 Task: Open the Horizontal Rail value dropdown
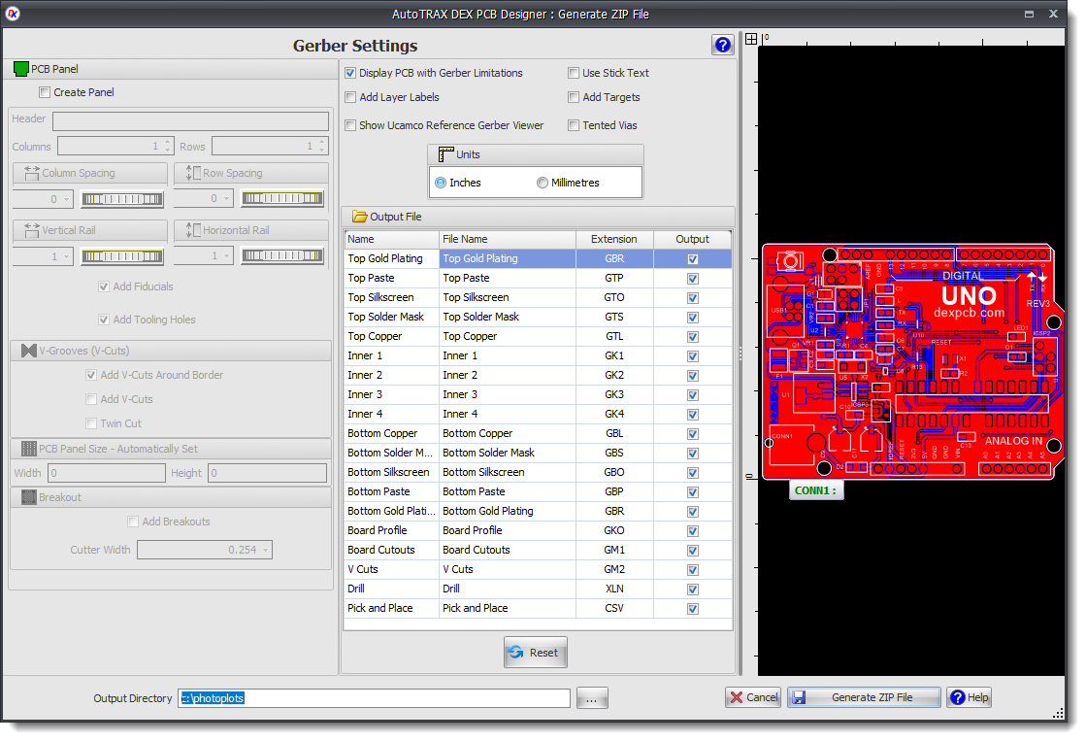click(x=227, y=256)
